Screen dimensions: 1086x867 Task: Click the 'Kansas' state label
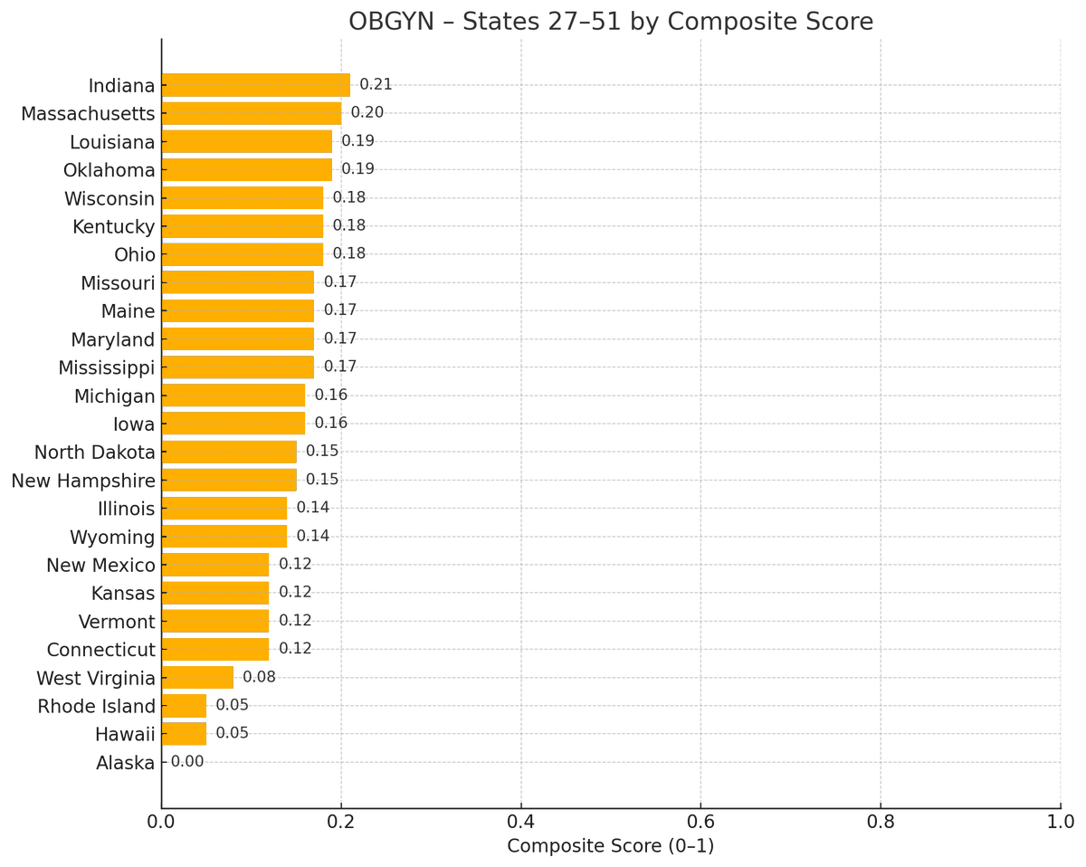pos(123,594)
